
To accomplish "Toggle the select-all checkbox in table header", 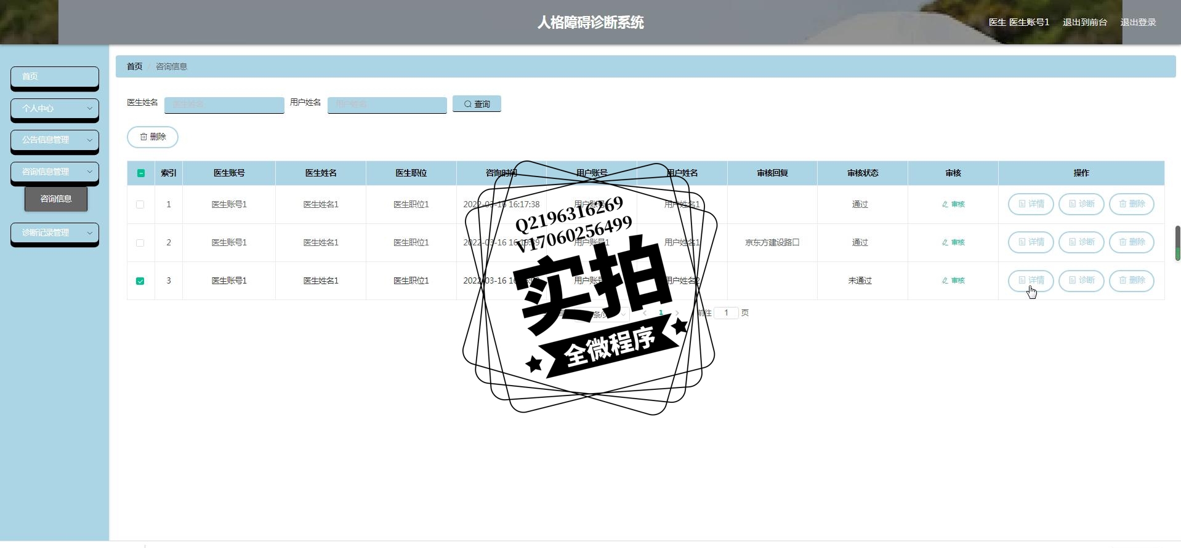I will pyautogui.click(x=141, y=173).
